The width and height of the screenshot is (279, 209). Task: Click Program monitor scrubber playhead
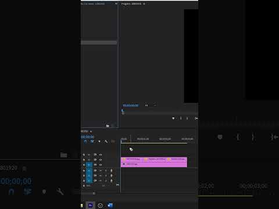tap(123, 111)
